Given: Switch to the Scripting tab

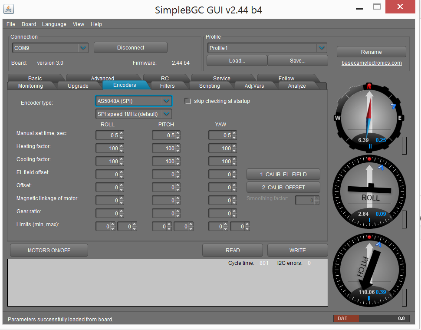Looking at the screenshot, I should pos(210,86).
